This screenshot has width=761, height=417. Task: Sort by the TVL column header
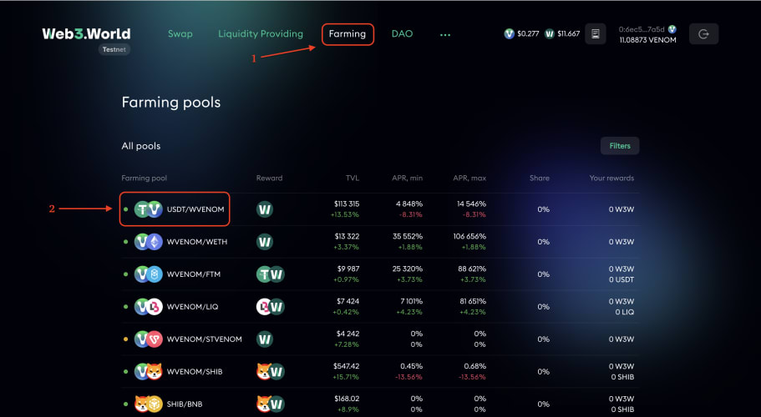tap(353, 178)
